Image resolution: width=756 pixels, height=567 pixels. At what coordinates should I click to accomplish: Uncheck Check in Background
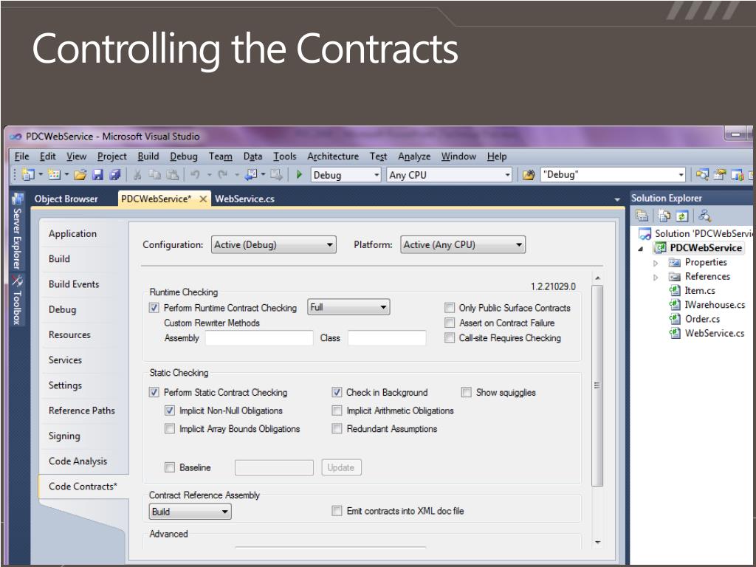coord(337,392)
